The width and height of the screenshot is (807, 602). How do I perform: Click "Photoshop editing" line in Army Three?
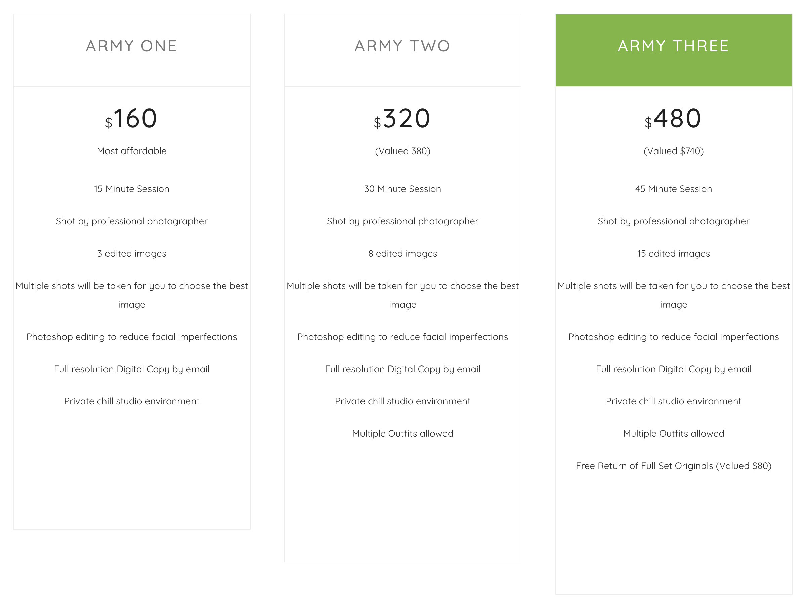click(673, 337)
